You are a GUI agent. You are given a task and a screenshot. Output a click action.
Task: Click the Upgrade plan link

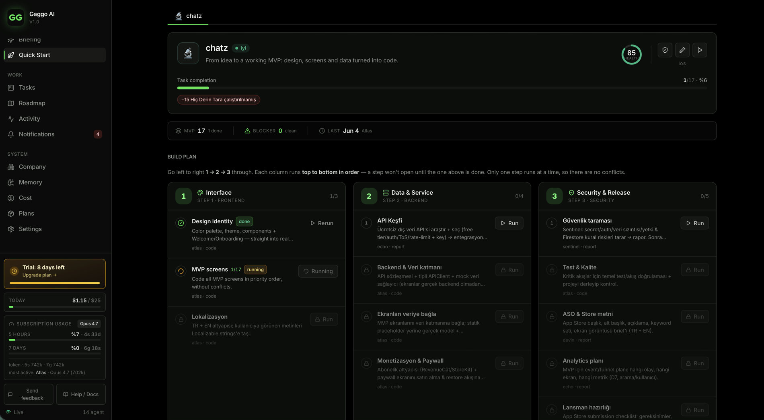[39, 275]
